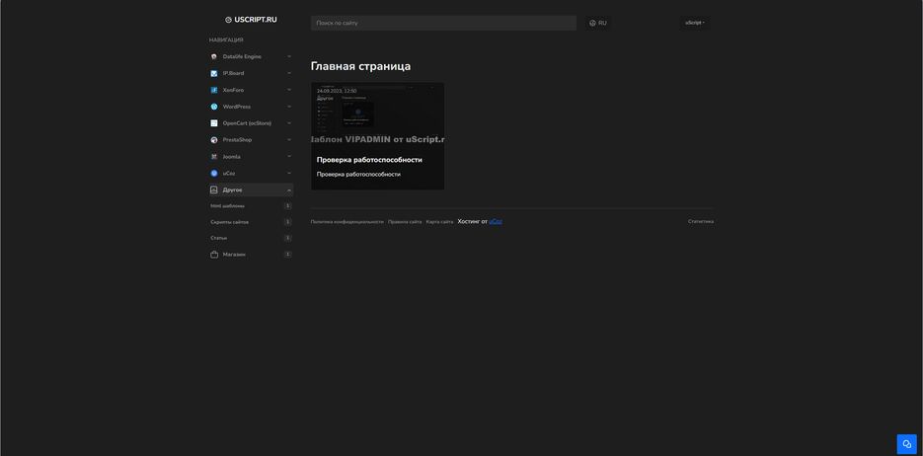Follow the uCoz hosting link in footer

click(496, 222)
